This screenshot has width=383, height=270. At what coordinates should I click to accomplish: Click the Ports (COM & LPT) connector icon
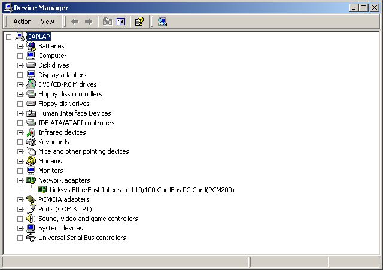pos(31,209)
